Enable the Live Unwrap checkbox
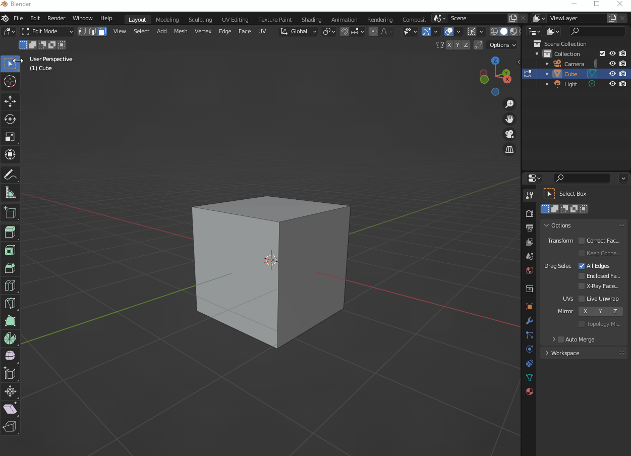This screenshot has height=456, width=631. [x=582, y=299]
